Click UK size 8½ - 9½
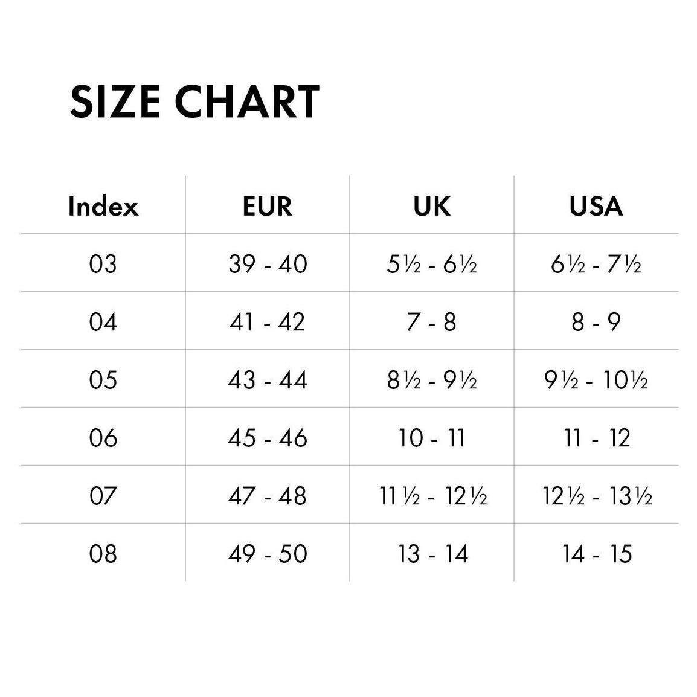The width and height of the screenshot is (697, 697). tap(432, 380)
